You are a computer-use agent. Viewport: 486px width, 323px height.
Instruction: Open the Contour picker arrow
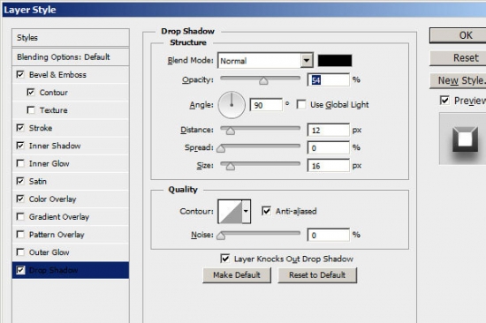click(x=247, y=211)
